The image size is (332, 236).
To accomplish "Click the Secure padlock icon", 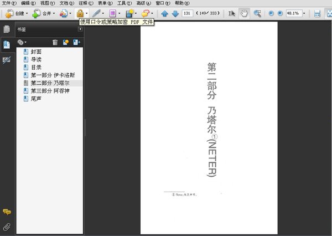I will [x=80, y=13].
